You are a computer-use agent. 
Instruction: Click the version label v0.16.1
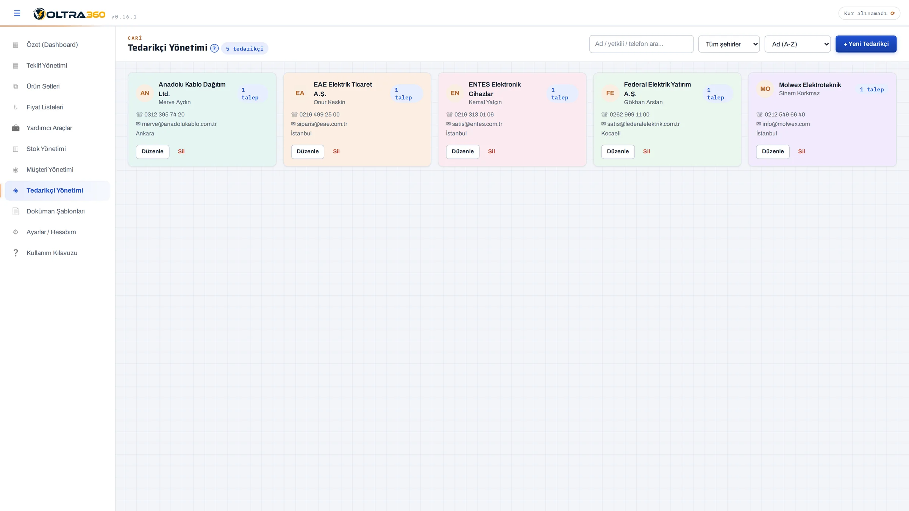coord(124,17)
